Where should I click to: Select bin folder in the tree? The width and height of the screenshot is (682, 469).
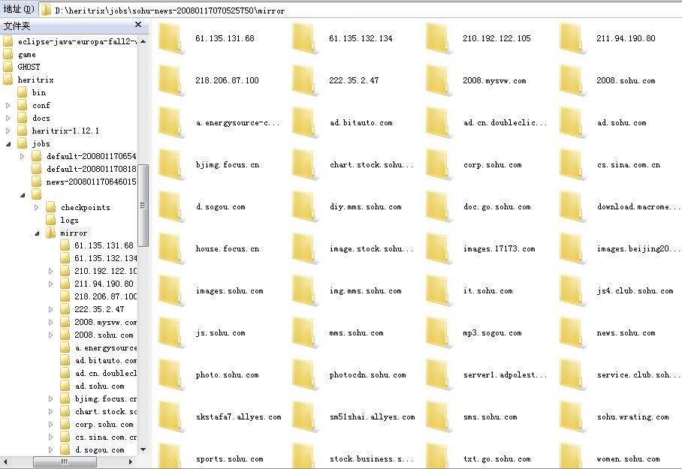[x=39, y=92]
